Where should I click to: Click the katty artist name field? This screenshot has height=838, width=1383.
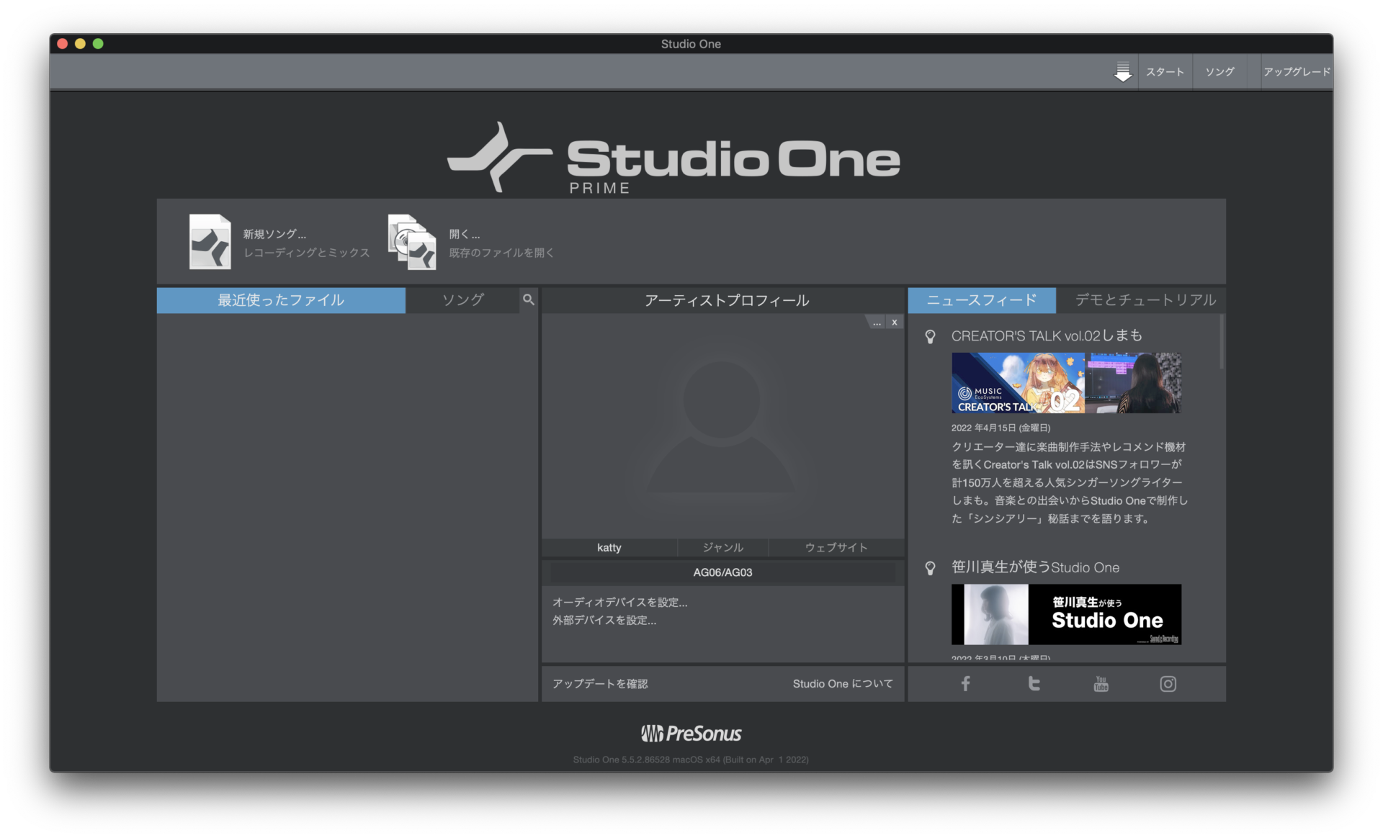coord(609,548)
